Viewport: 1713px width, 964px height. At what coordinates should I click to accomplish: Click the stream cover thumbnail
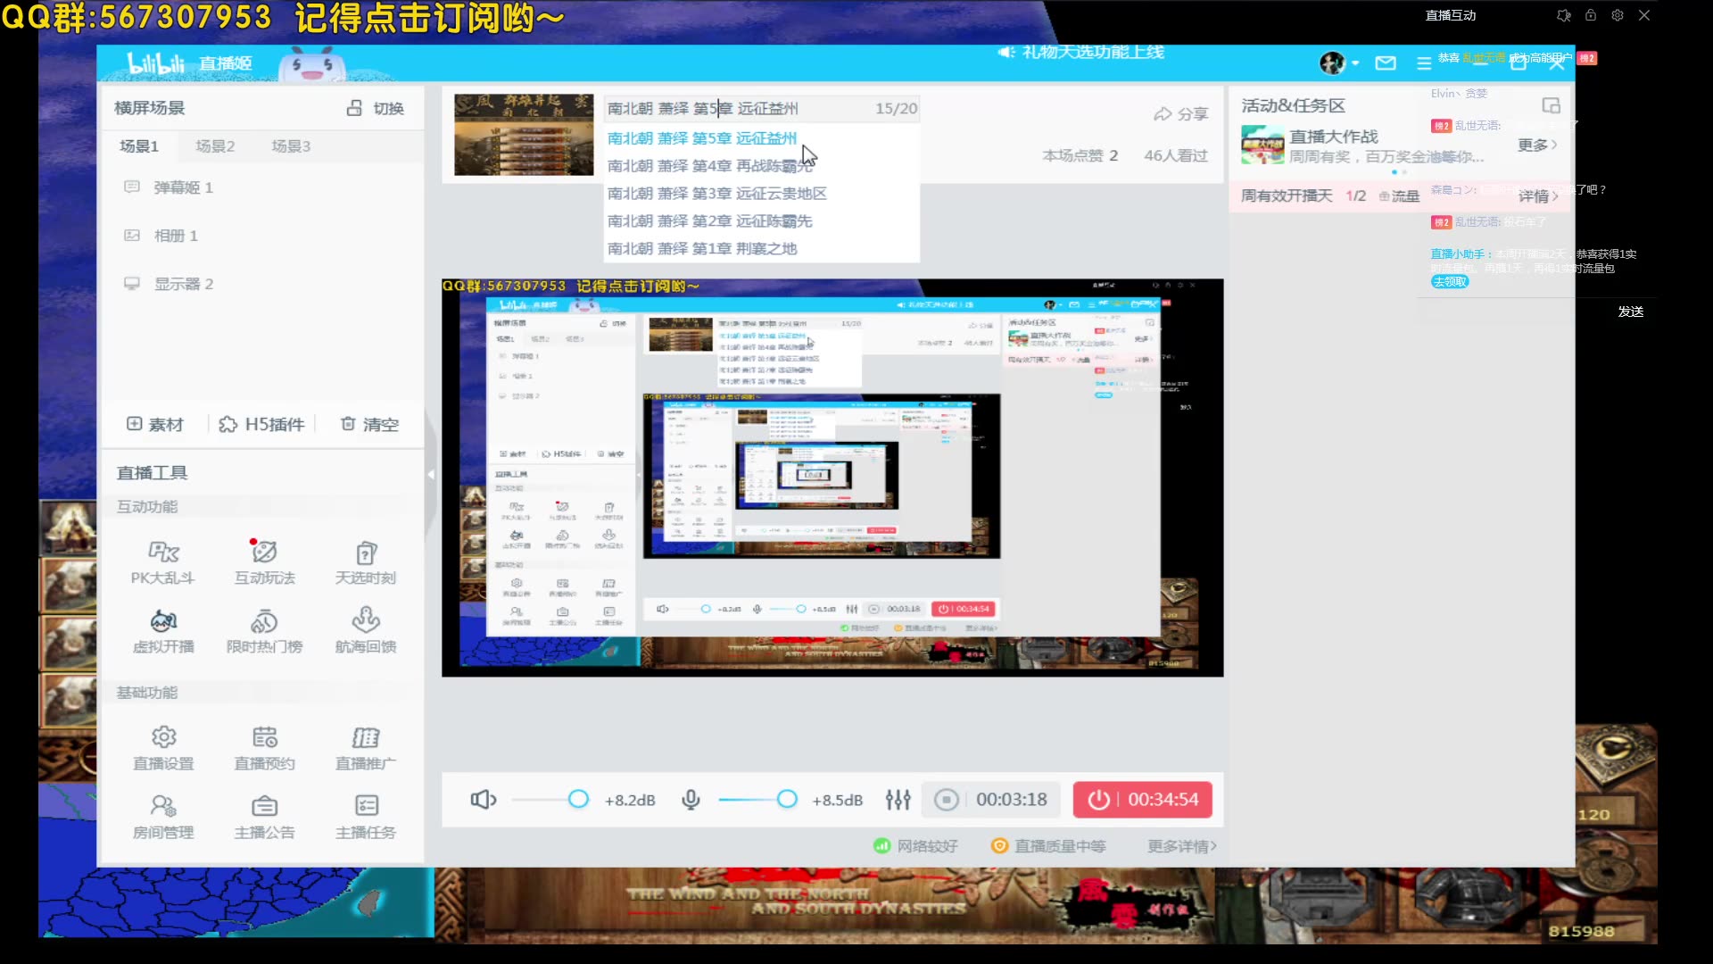(524, 135)
